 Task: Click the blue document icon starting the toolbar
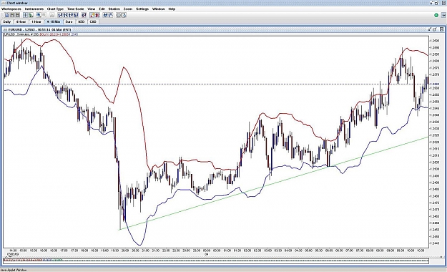(x=7, y=15)
